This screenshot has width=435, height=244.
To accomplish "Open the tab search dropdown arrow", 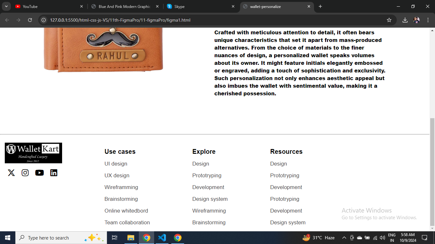I will (x=6, y=6).
